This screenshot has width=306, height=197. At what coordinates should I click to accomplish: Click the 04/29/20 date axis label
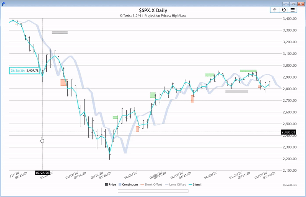point(210,175)
